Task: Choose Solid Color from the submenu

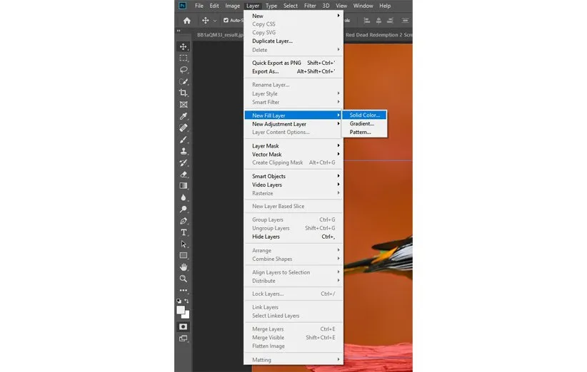Action: (x=366, y=115)
